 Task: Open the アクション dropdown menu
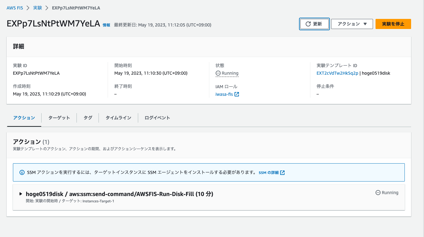(x=352, y=24)
